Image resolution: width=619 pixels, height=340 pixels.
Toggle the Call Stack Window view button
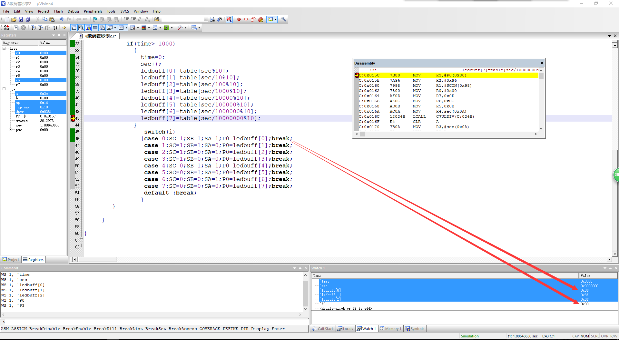[102, 28]
